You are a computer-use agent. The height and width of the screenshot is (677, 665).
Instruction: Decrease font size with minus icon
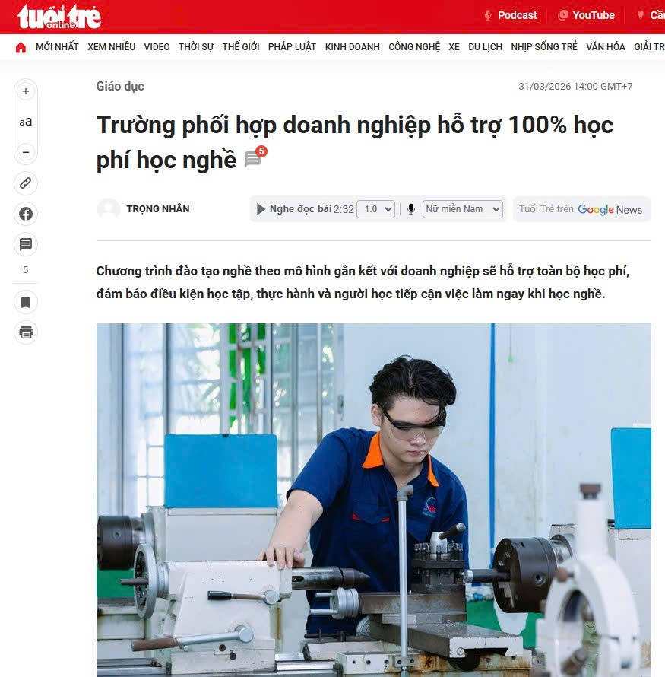pyautogui.click(x=26, y=152)
